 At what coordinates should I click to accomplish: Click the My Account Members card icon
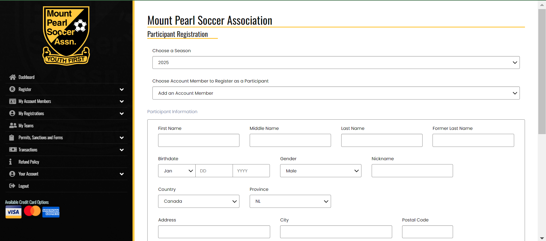pyautogui.click(x=13, y=101)
